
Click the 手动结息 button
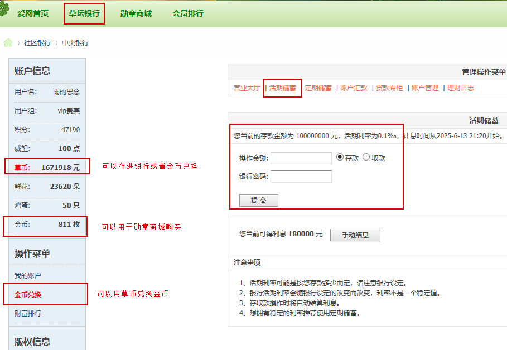(355, 235)
